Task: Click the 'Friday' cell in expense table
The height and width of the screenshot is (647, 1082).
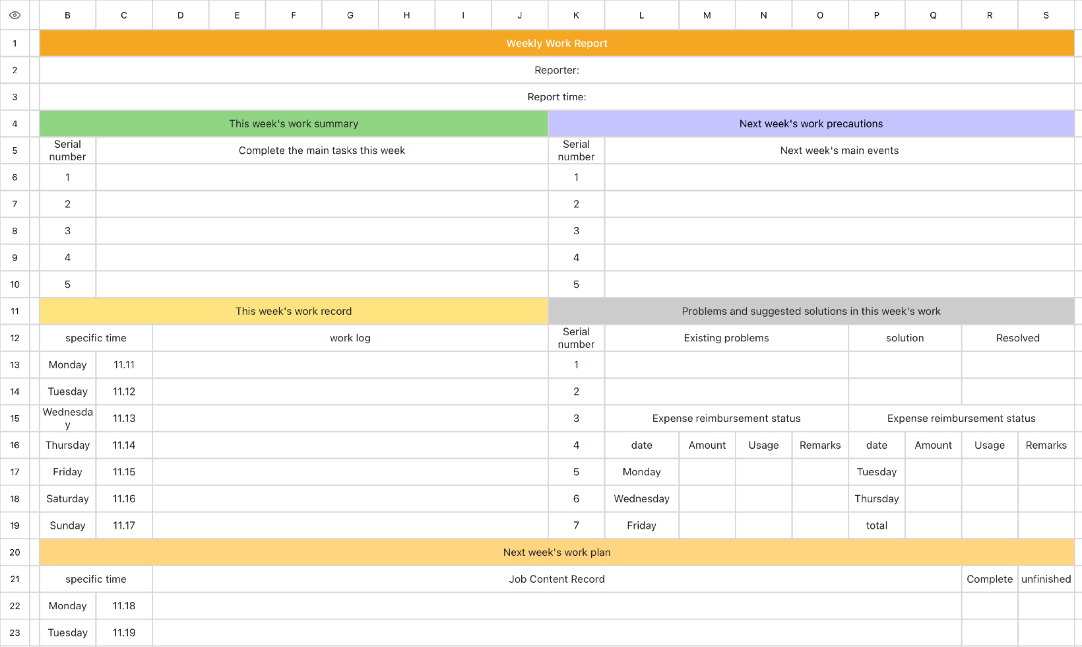Action: (x=642, y=525)
